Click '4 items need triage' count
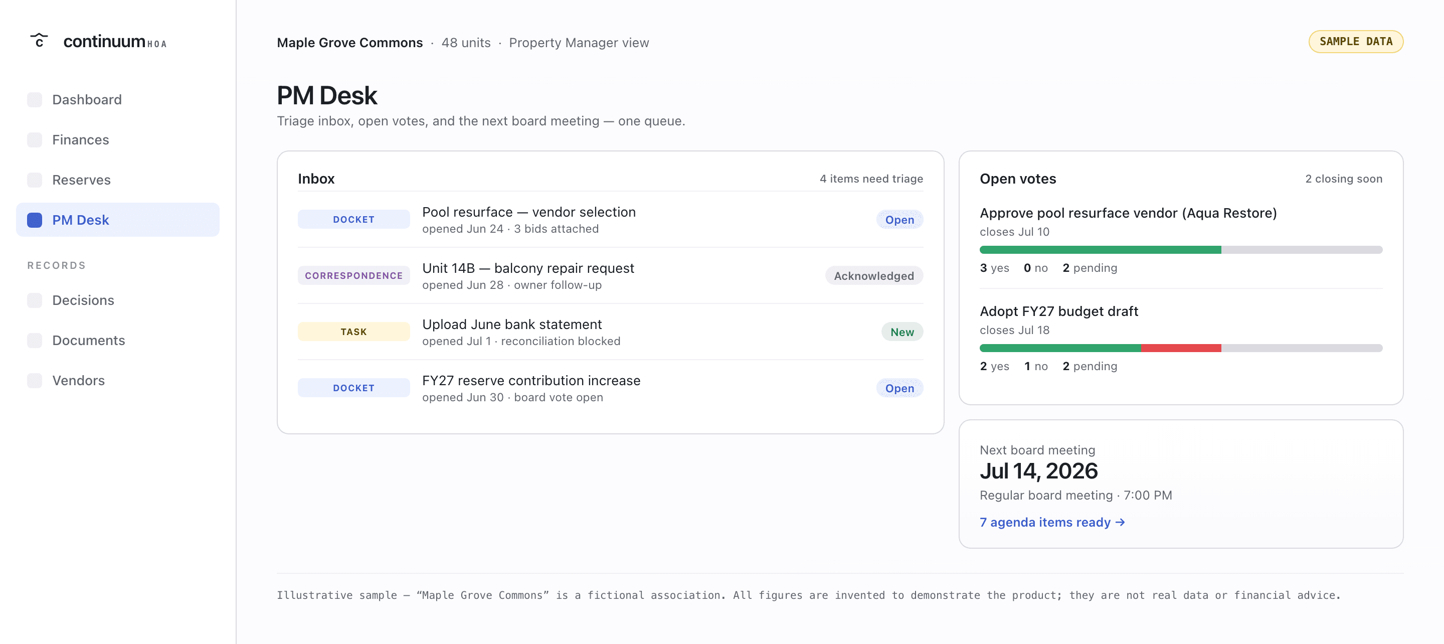 [x=871, y=179]
